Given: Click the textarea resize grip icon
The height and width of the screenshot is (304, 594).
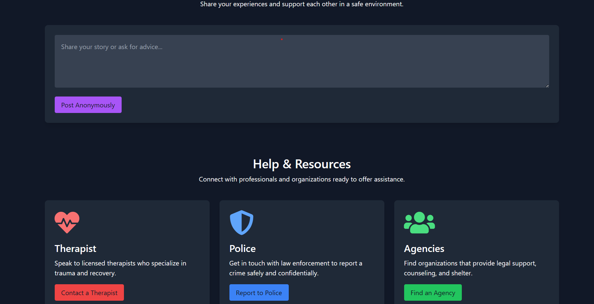Looking at the screenshot, I should click(547, 86).
